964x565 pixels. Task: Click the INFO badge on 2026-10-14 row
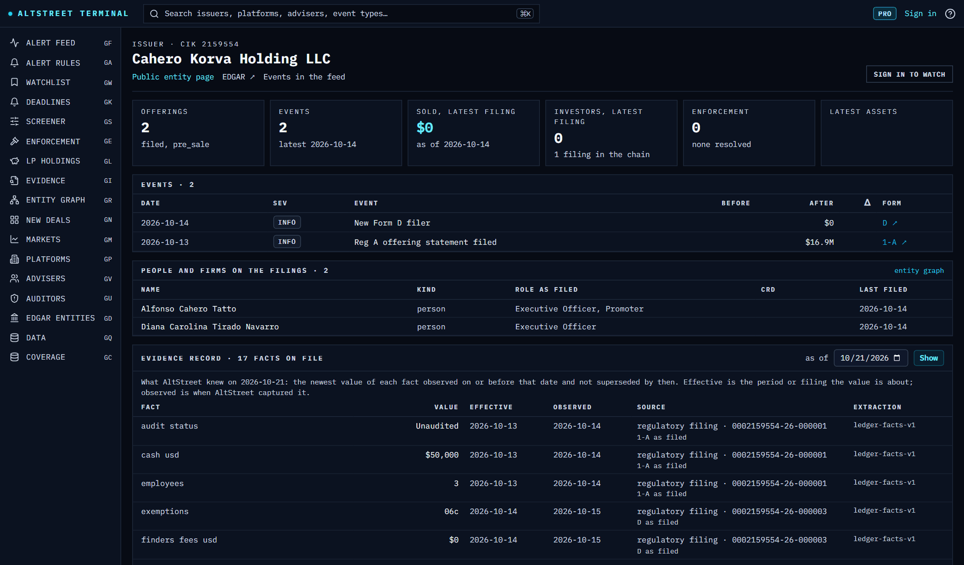pos(287,222)
